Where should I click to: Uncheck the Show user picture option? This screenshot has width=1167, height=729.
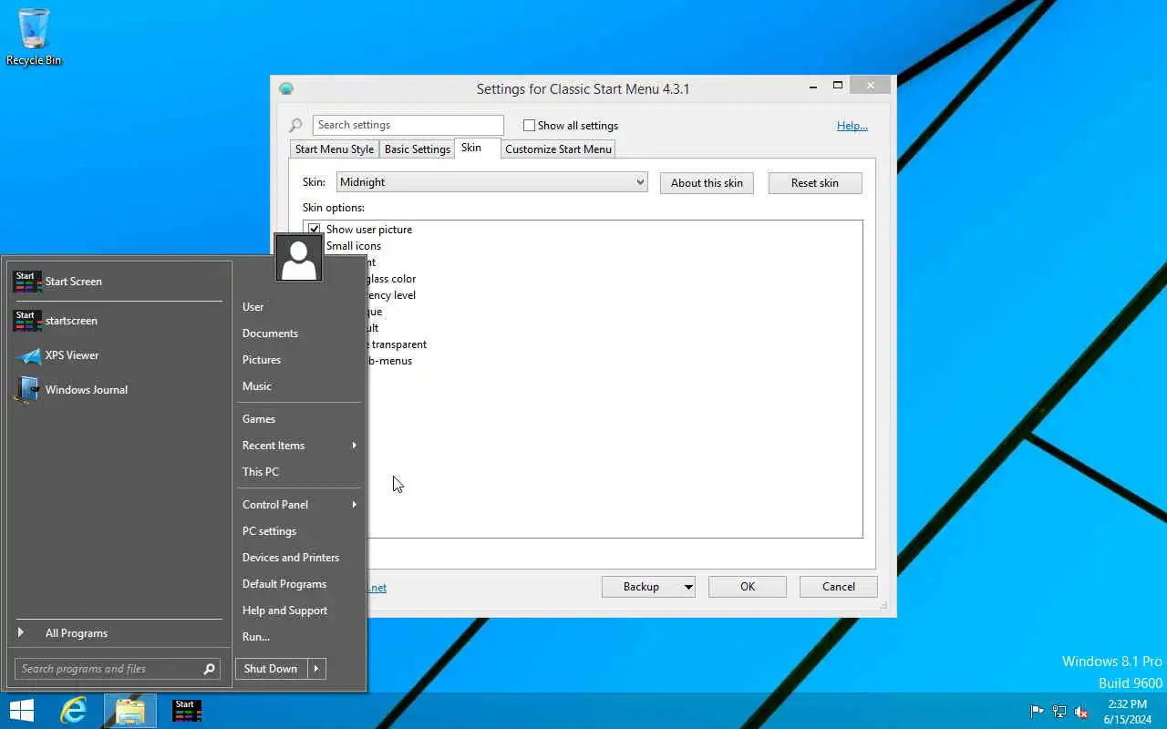point(315,230)
